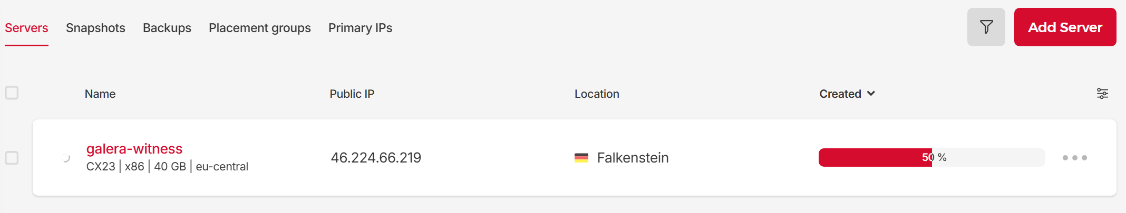Go to the Placement groups tab
Image resolution: width=1126 pixels, height=213 pixels.
[260, 28]
